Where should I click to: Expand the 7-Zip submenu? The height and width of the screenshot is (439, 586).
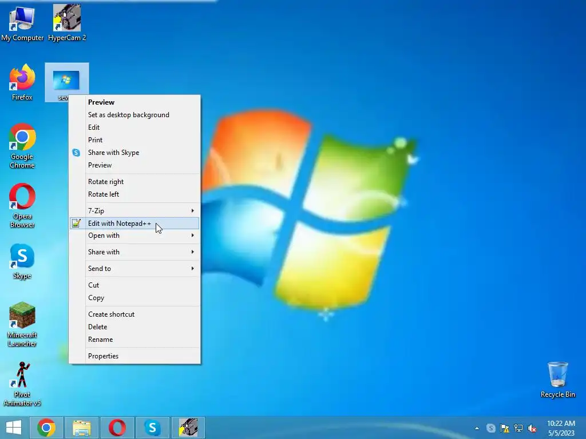point(134,211)
